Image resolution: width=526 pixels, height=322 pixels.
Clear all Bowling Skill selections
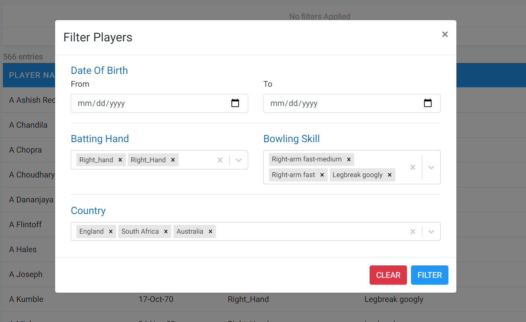tap(413, 167)
